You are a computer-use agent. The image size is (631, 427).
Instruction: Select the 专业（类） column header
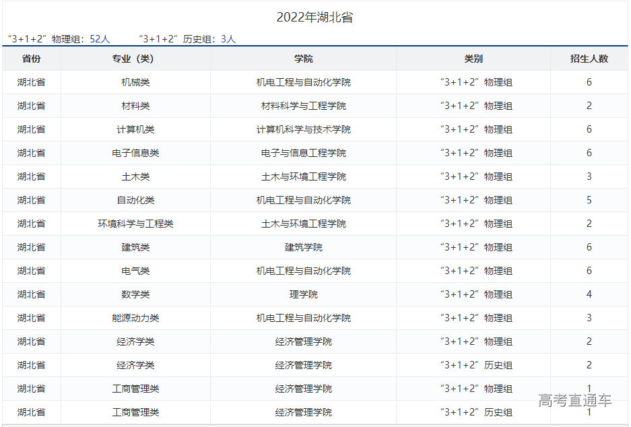(x=135, y=59)
